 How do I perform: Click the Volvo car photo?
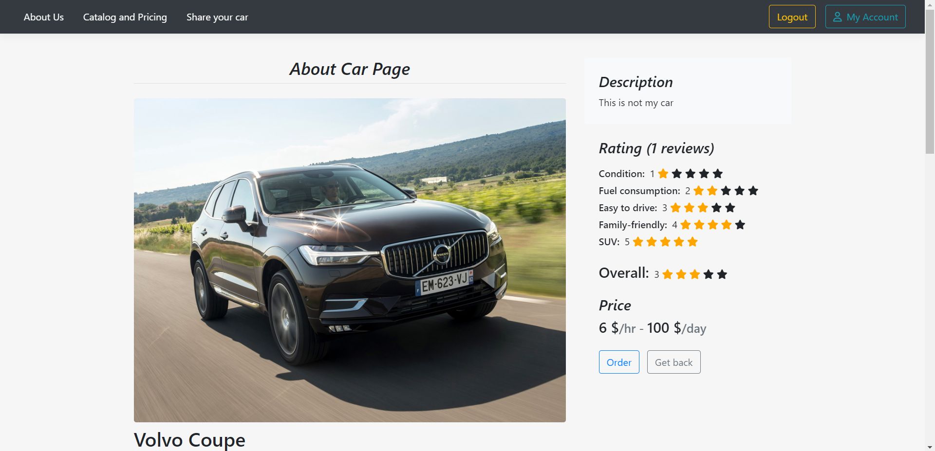[x=350, y=260]
